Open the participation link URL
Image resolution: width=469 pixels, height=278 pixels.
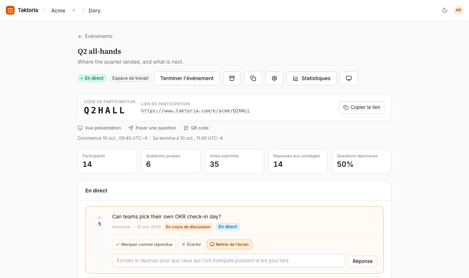pyautogui.click(x=196, y=110)
